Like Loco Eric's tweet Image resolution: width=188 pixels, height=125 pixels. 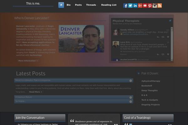point(168,54)
